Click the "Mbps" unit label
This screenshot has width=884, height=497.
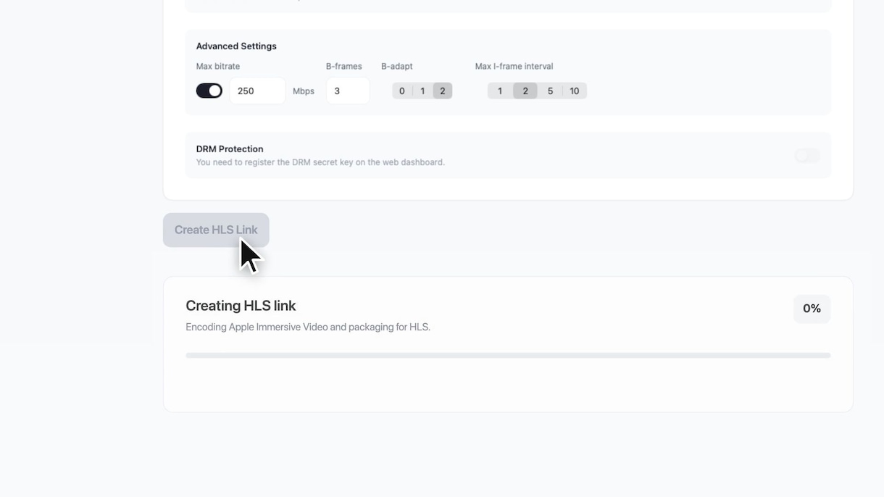pyautogui.click(x=304, y=91)
